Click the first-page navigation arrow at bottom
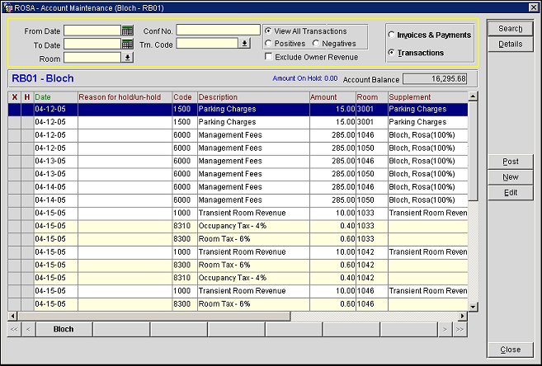 point(14,330)
